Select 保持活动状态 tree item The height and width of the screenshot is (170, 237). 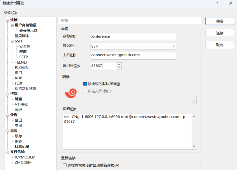coord(26,89)
